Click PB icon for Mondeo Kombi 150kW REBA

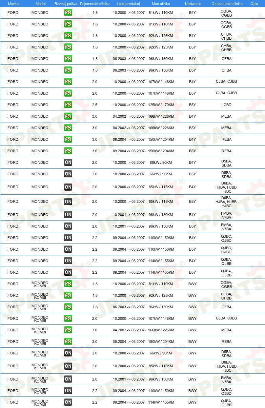[68, 342]
